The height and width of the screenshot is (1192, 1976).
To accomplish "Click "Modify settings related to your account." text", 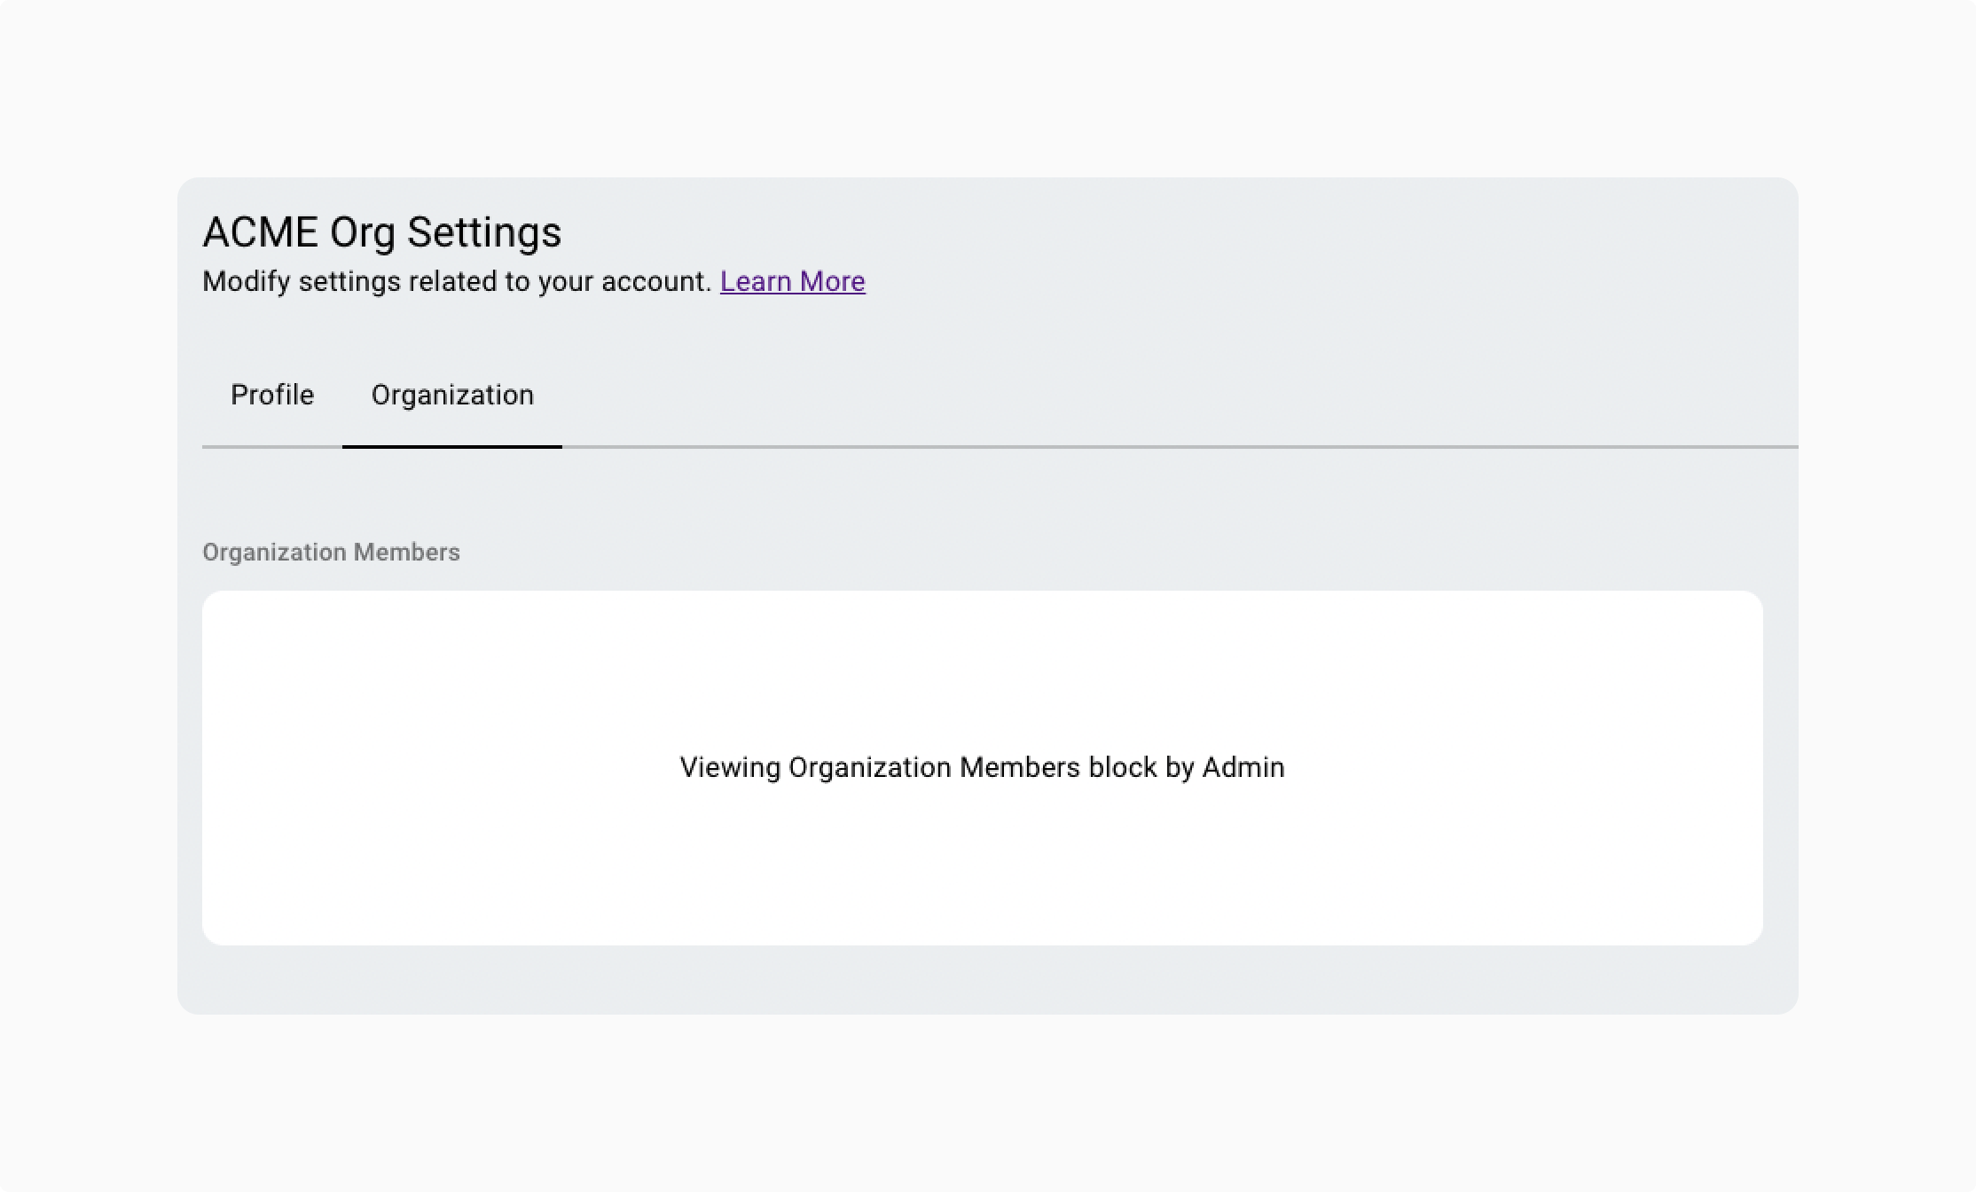I will (458, 281).
